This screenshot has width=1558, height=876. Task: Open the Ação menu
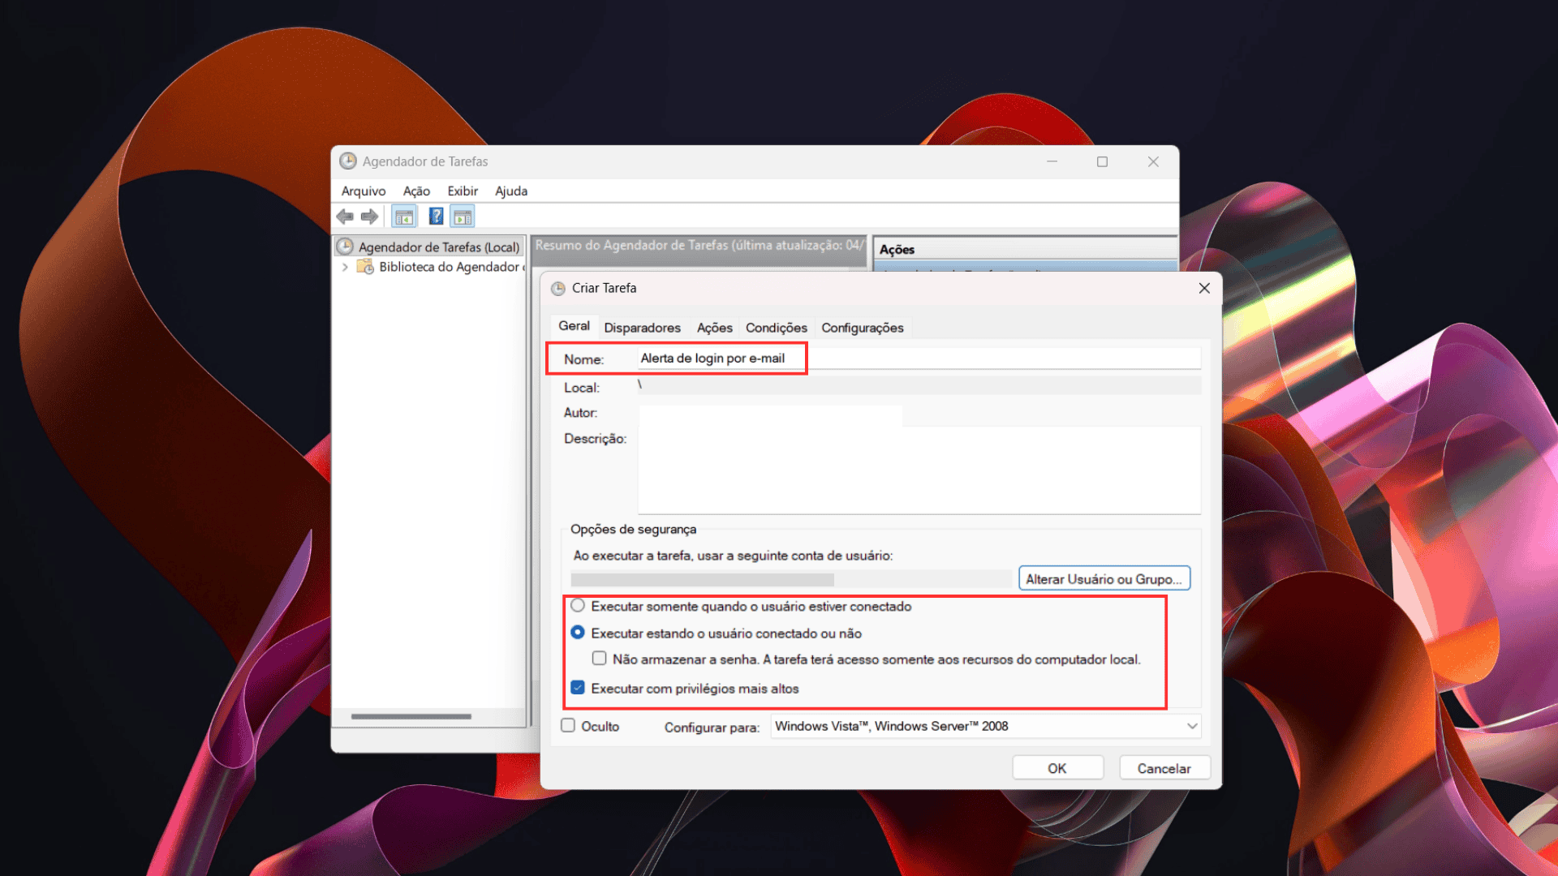(x=416, y=191)
